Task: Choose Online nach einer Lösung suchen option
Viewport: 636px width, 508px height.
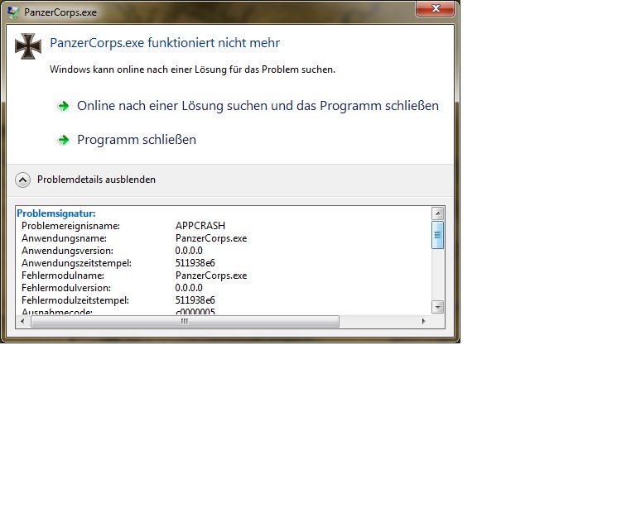Action: [x=258, y=106]
